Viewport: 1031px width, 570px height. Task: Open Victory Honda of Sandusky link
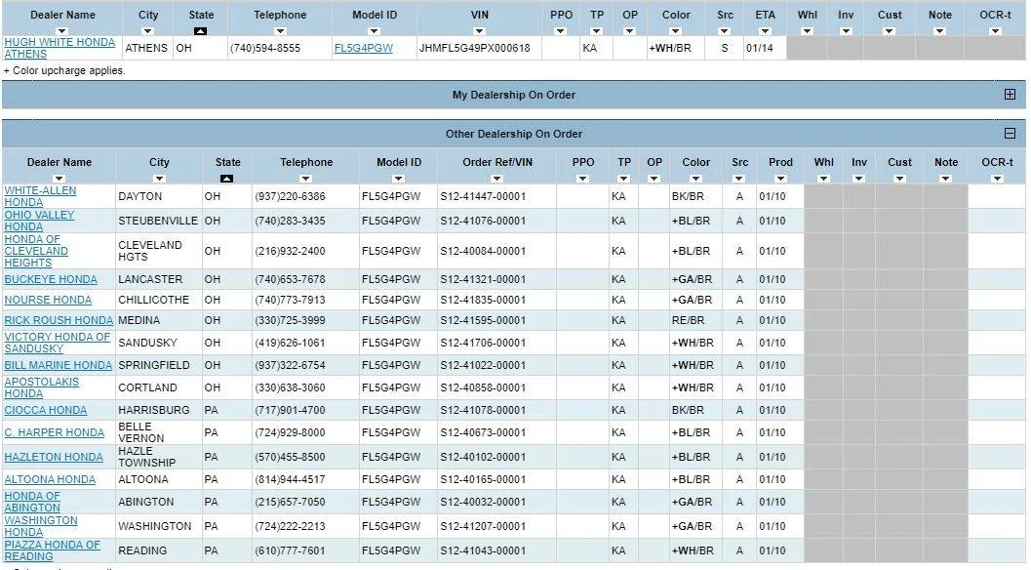(x=58, y=343)
